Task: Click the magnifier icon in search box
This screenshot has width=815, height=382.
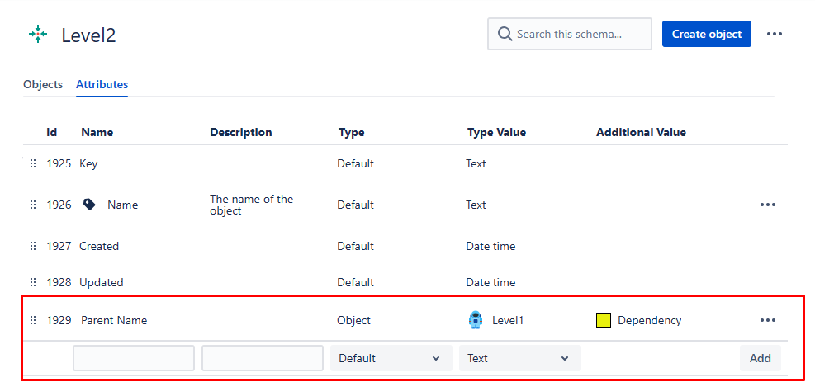Action: coord(505,35)
